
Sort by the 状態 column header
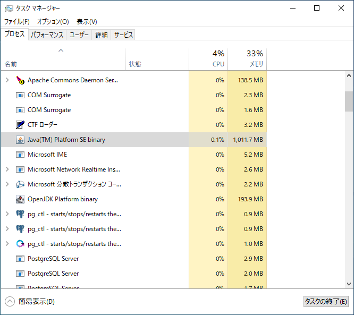(157, 59)
